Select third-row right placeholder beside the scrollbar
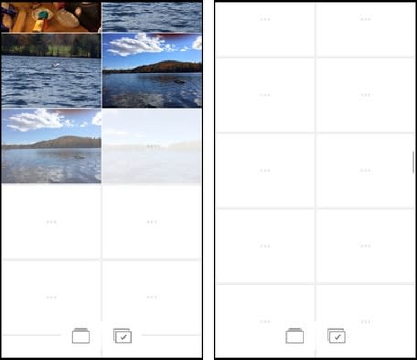The width and height of the screenshot is (417, 360). tap(365, 170)
